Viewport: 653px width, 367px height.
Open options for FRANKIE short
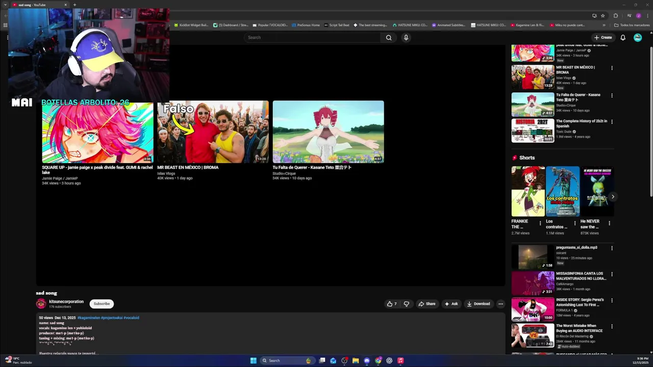(540, 223)
